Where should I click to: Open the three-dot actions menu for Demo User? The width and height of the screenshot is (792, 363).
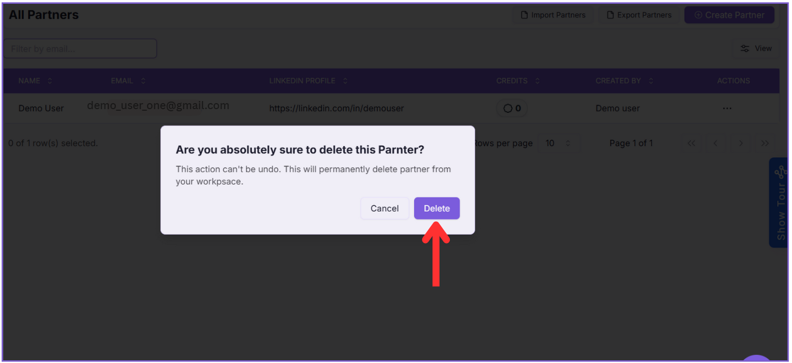point(726,109)
